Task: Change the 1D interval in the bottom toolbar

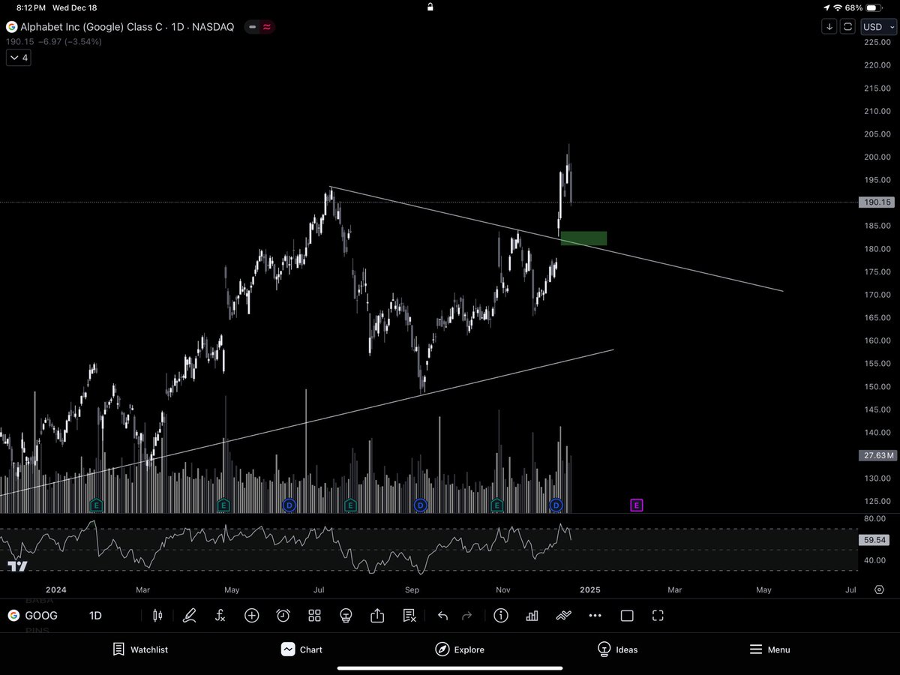Action: (95, 616)
